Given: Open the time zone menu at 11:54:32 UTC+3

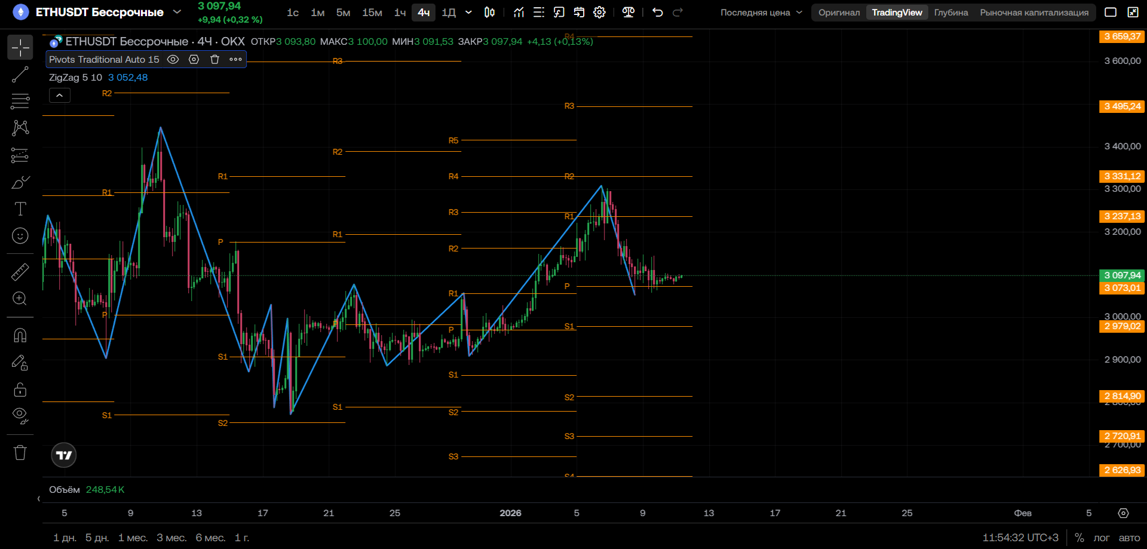Looking at the screenshot, I should 1020,538.
